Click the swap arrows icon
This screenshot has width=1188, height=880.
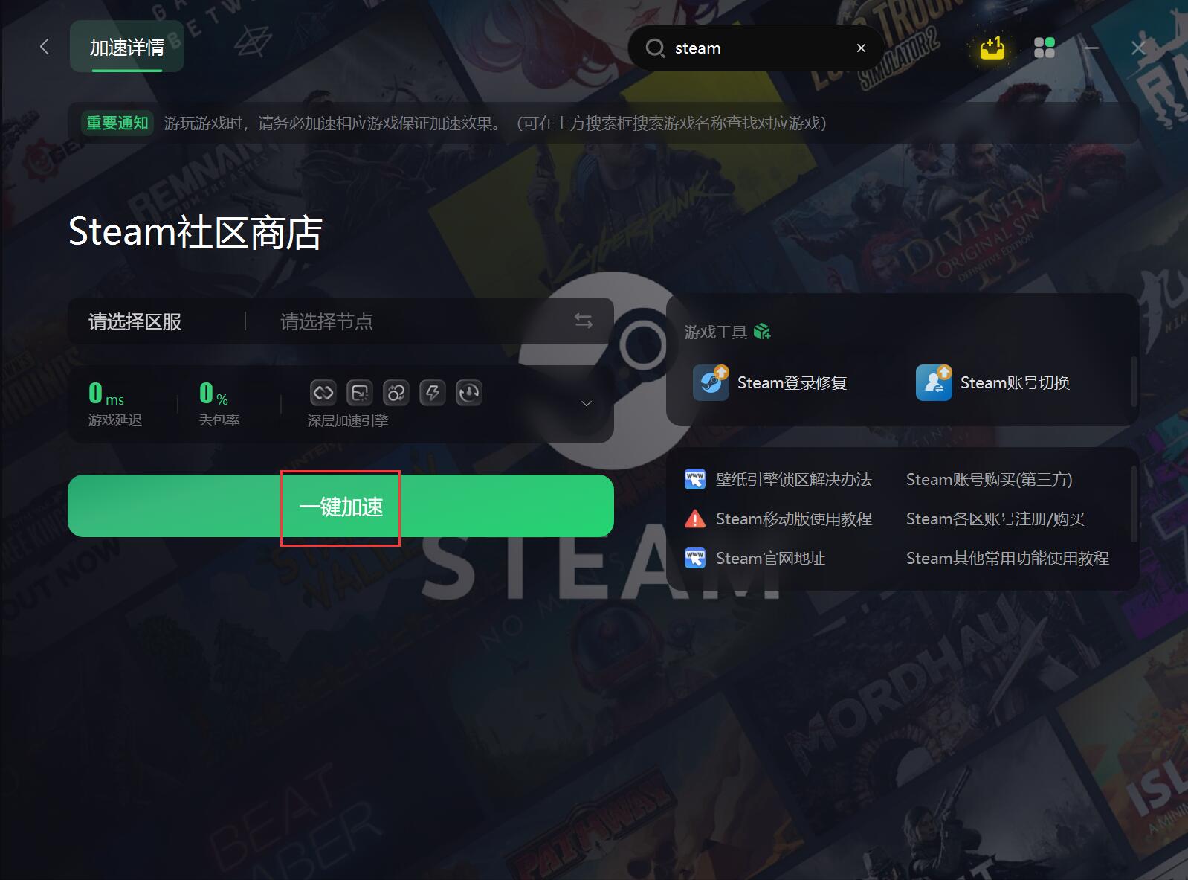(584, 321)
